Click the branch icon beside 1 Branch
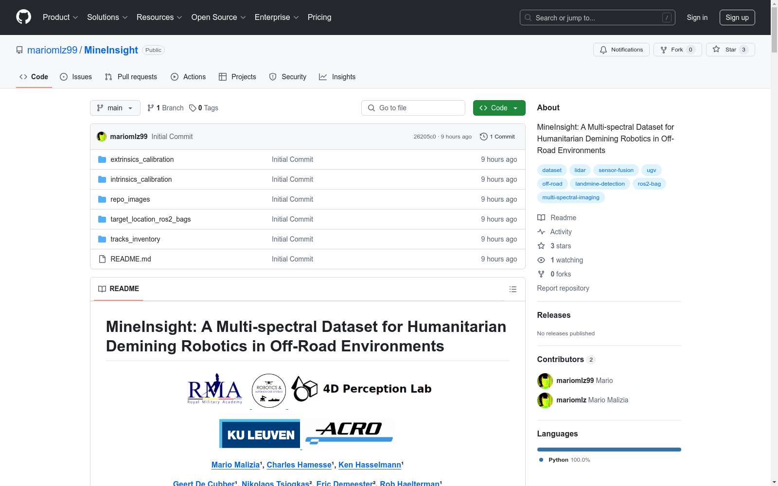The height and width of the screenshot is (486, 778). tap(151, 108)
